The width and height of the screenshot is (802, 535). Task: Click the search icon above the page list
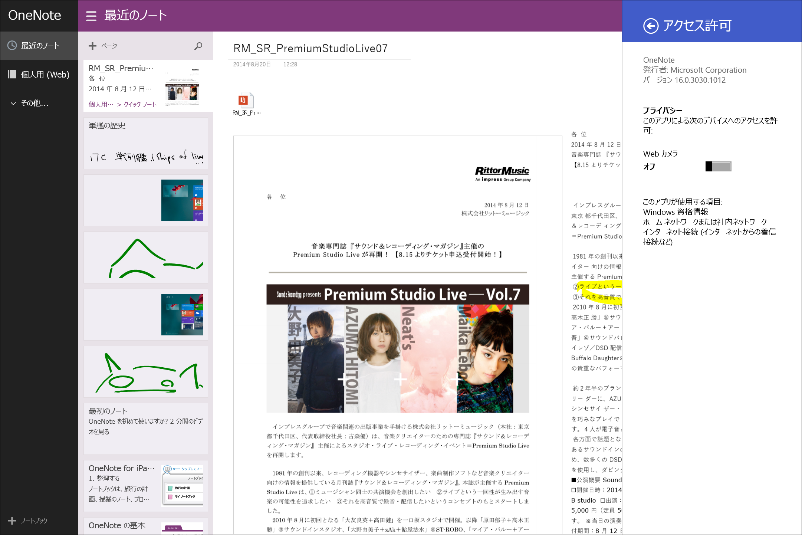(198, 46)
